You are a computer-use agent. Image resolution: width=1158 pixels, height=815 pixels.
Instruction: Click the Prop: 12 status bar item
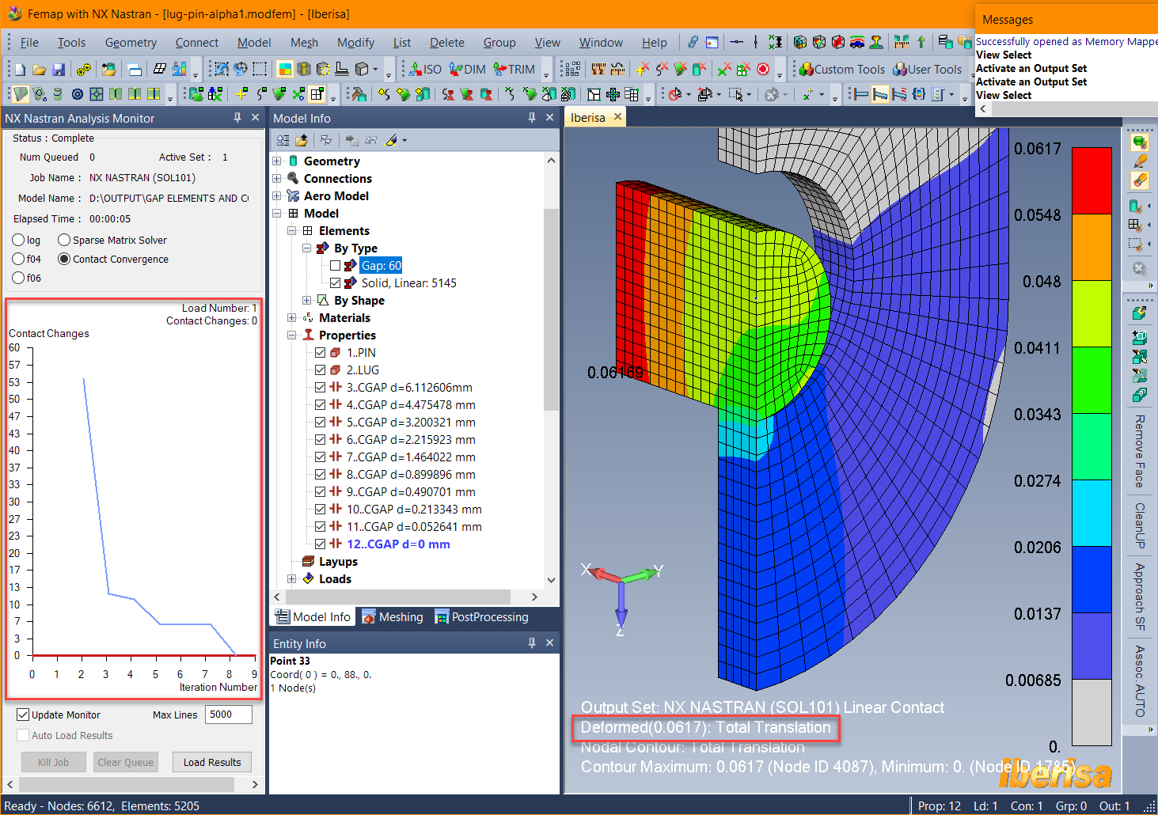pyautogui.click(x=939, y=805)
